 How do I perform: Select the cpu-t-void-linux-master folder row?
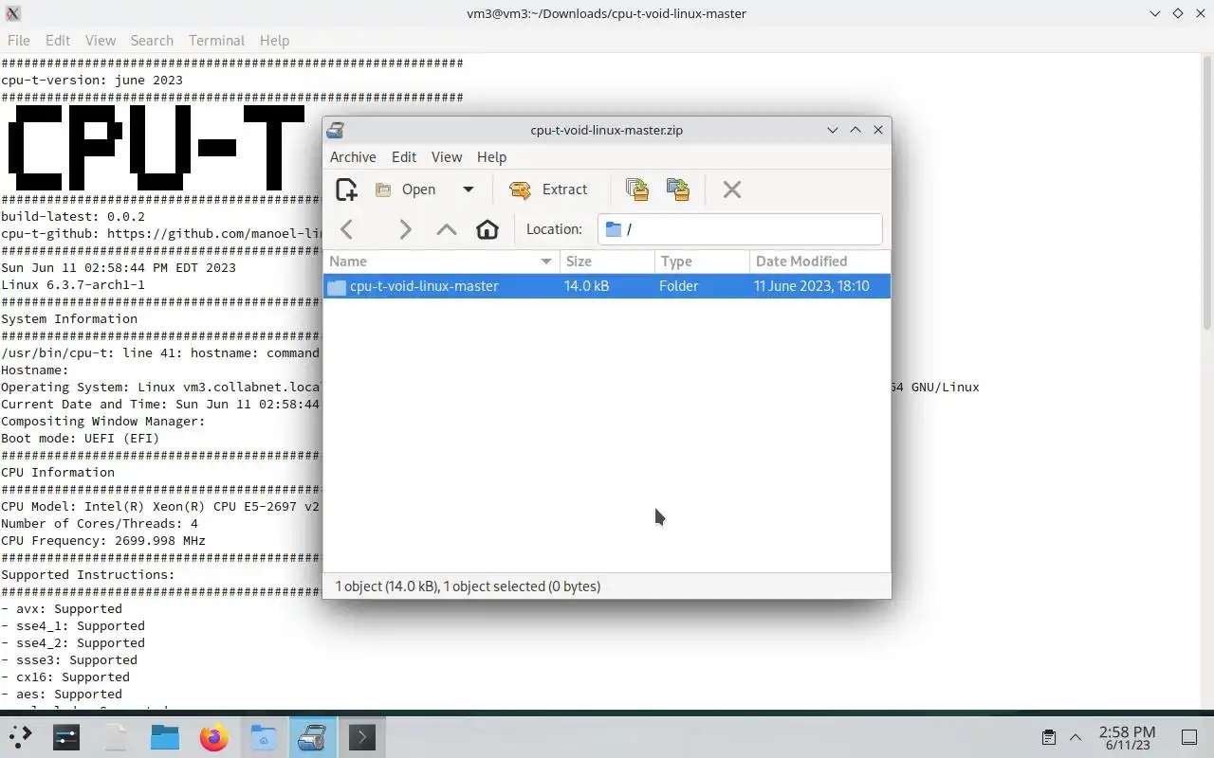point(607,286)
